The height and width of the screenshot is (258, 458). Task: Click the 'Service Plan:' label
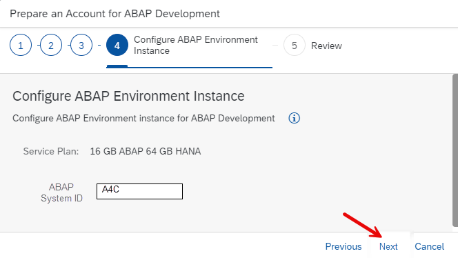(51, 151)
